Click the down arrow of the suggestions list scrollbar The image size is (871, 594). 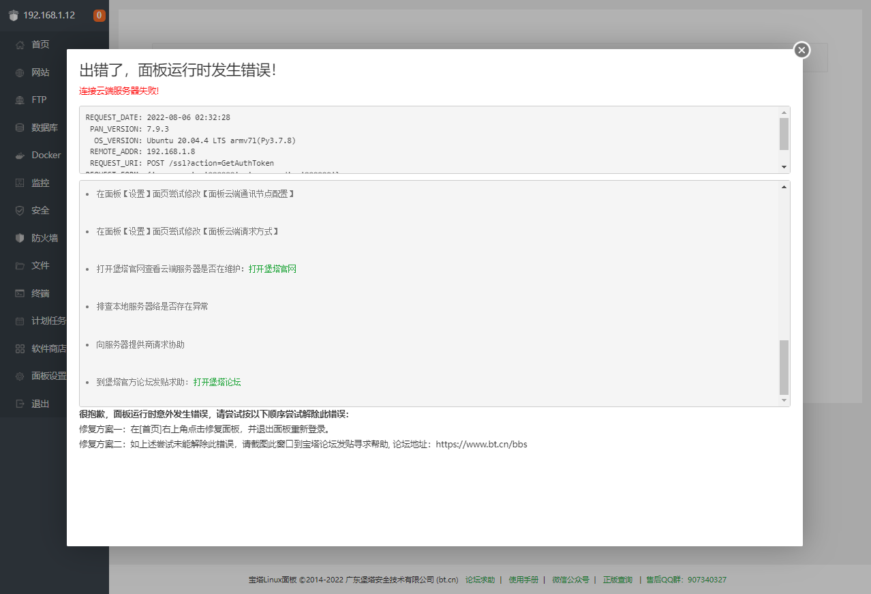point(784,400)
